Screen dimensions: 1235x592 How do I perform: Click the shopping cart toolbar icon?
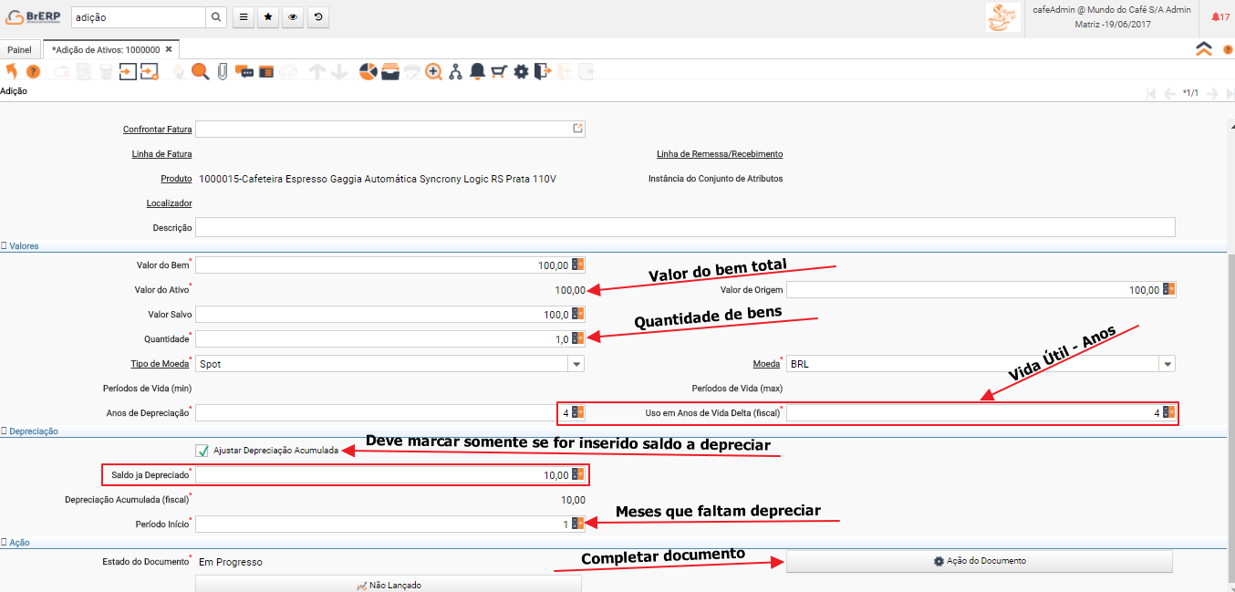click(x=499, y=71)
